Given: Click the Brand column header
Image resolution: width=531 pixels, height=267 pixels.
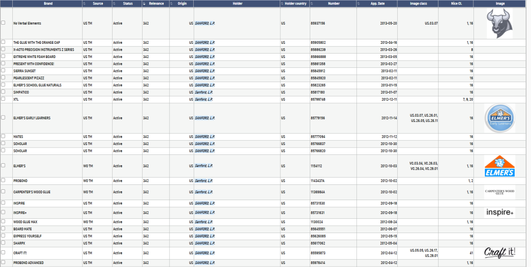Looking at the screenshot, I should pos(48,4).
